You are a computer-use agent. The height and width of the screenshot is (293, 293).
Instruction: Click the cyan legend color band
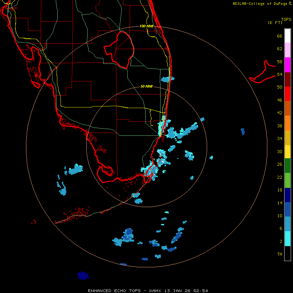(287, 239)
